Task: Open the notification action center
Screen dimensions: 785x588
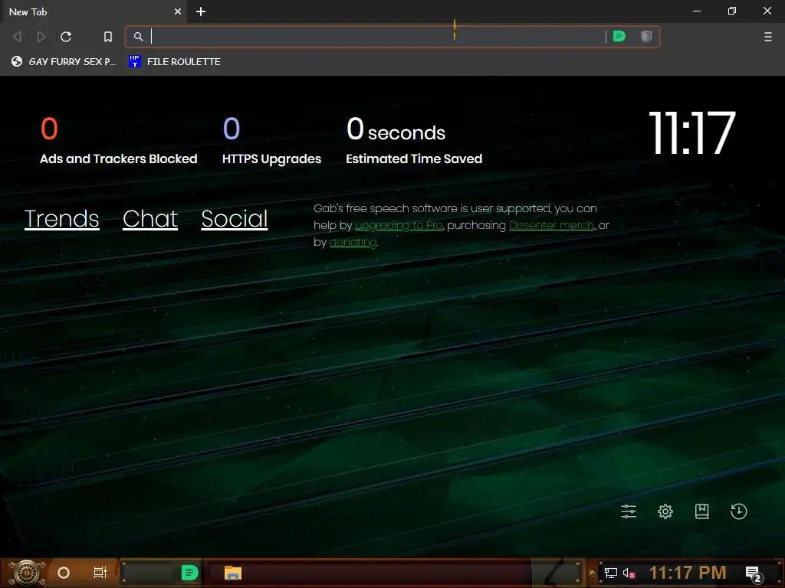Action: 754,573
